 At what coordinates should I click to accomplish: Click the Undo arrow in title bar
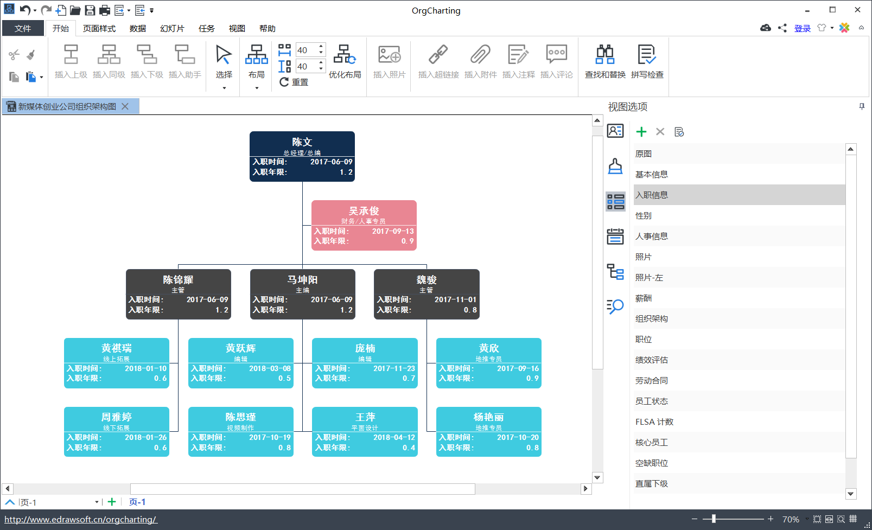tap(24, 10)
